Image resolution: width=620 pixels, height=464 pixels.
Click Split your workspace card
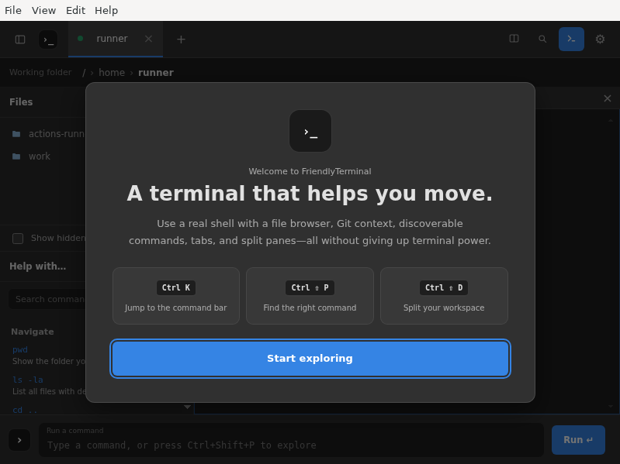click(x=444, y=296)
